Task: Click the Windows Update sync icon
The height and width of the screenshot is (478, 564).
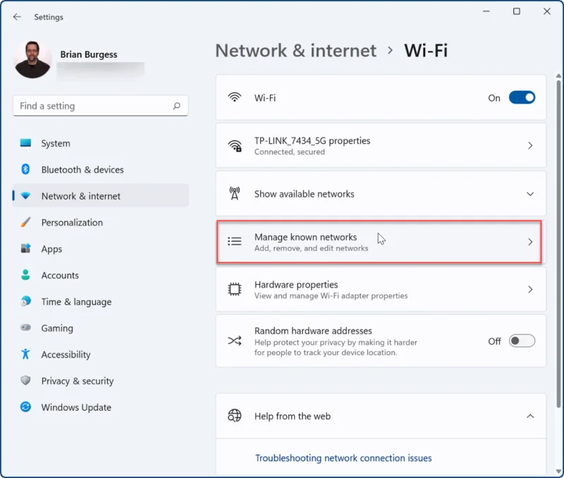Action: click(x=25, y=407)
